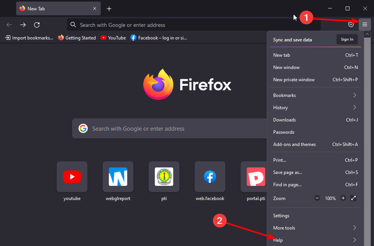Reload the current page

pos(37,25)
